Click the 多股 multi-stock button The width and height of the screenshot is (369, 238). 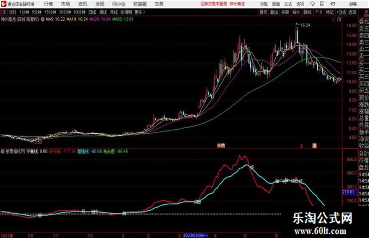[285, 12]
